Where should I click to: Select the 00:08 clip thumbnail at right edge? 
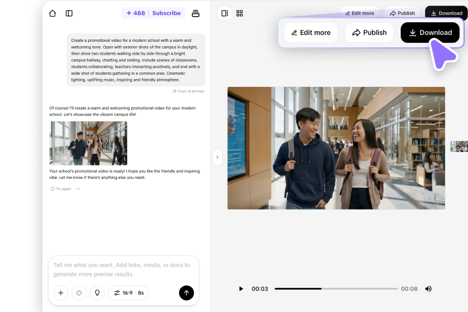(459, 147)
